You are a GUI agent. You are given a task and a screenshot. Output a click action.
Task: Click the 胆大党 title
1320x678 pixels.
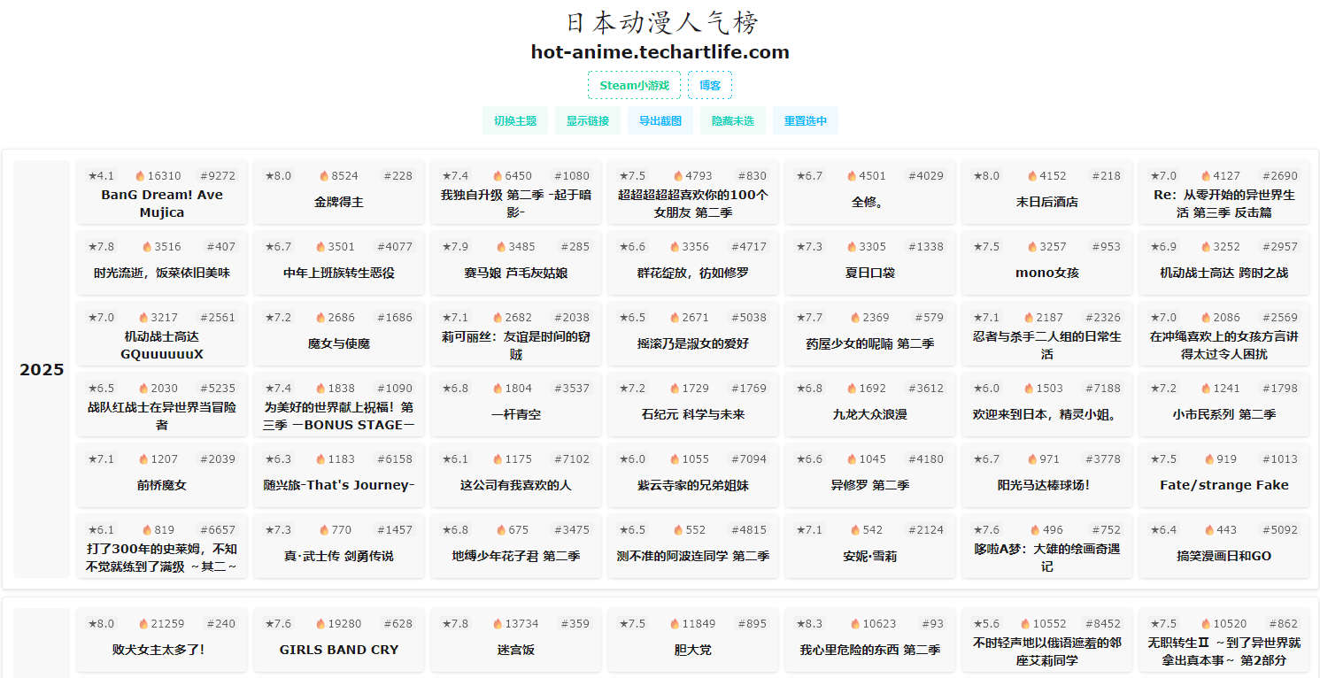693,650
